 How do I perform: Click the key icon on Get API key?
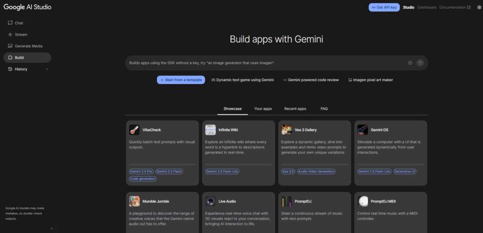pos(374,8)
